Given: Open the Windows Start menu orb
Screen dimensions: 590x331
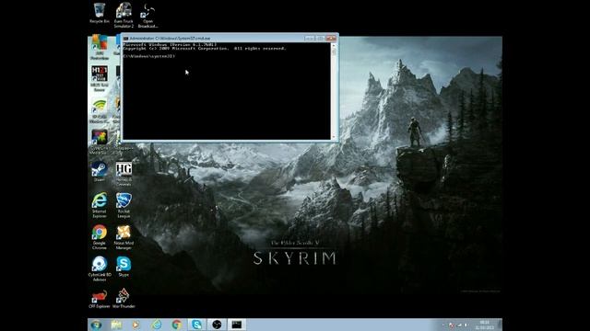Looking at the screenshot, I should point(96,325).
